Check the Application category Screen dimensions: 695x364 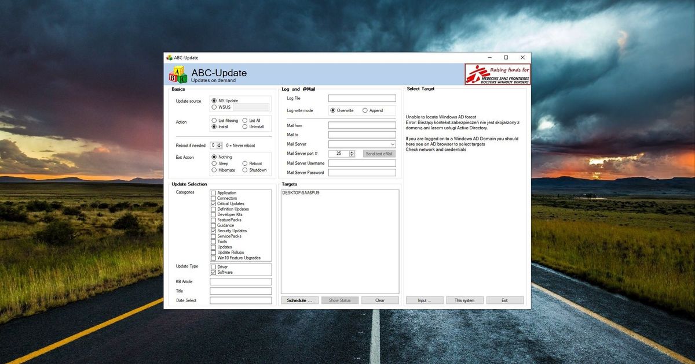tap(213, 193)
